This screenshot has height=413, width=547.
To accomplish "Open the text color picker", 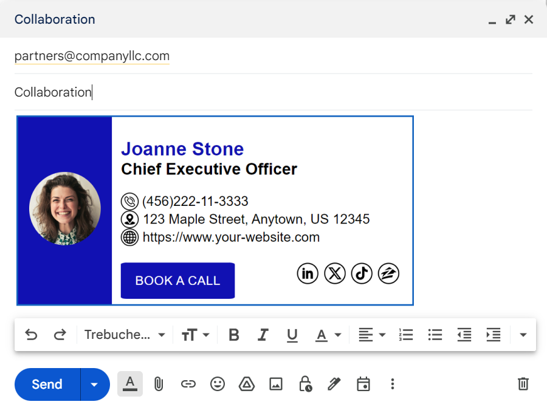I will coord(328,335).
